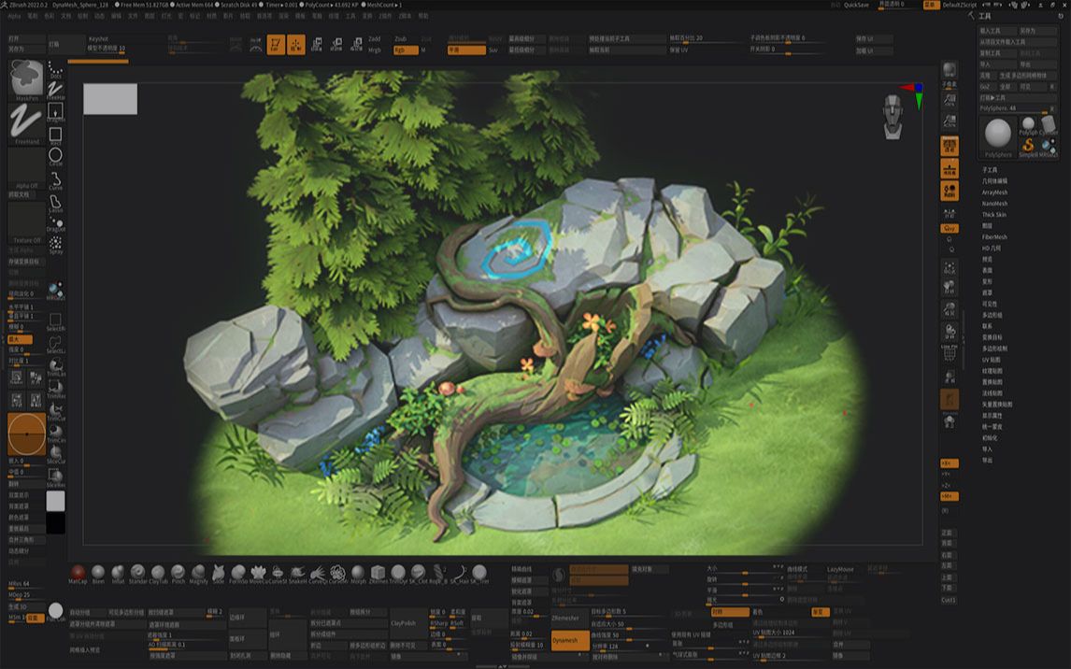Click the GoZ button
1071x669 pixels.
pyautogui.click(x=987, y=87)
